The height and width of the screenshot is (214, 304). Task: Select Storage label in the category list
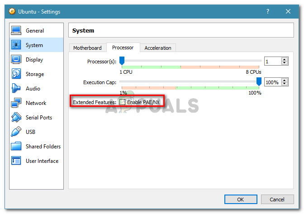click(x=35, y=74)
